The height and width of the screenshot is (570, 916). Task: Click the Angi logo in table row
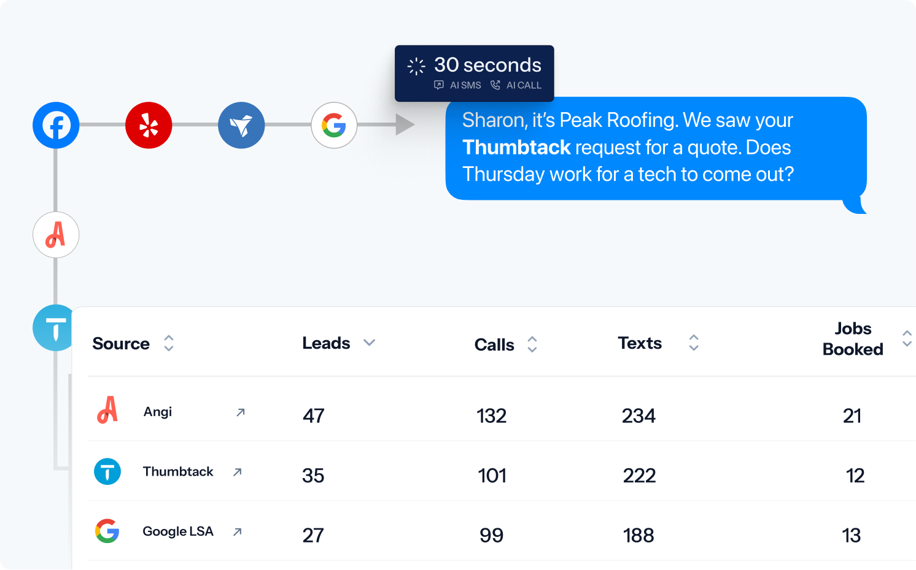[107, 410]
